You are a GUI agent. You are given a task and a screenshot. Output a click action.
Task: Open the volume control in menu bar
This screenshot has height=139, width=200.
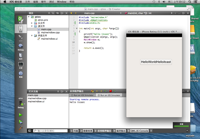[164, 2]
